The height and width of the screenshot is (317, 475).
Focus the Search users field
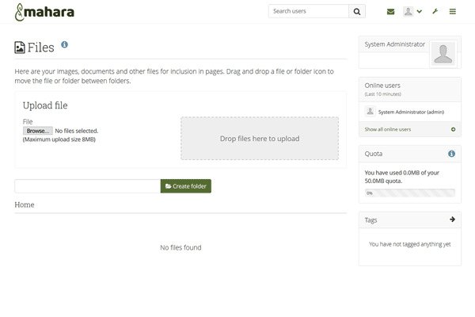pyautogui.click(x=309, y=11)
